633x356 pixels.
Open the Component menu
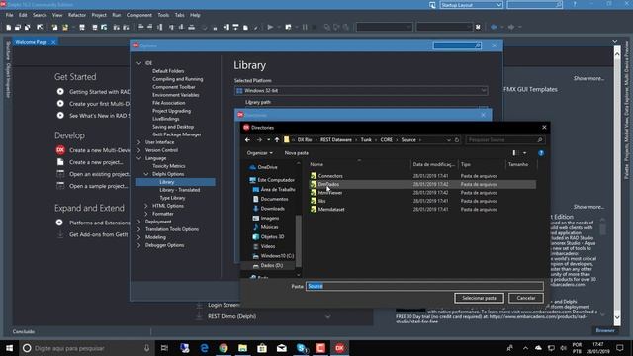coord(139,15)
